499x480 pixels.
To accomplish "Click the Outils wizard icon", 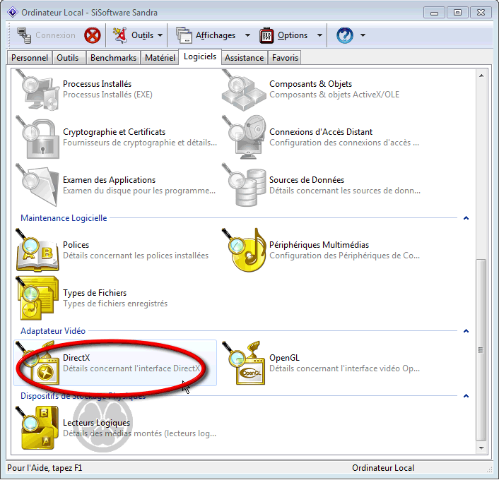I will pyautogui.click(x=120, y=35).
